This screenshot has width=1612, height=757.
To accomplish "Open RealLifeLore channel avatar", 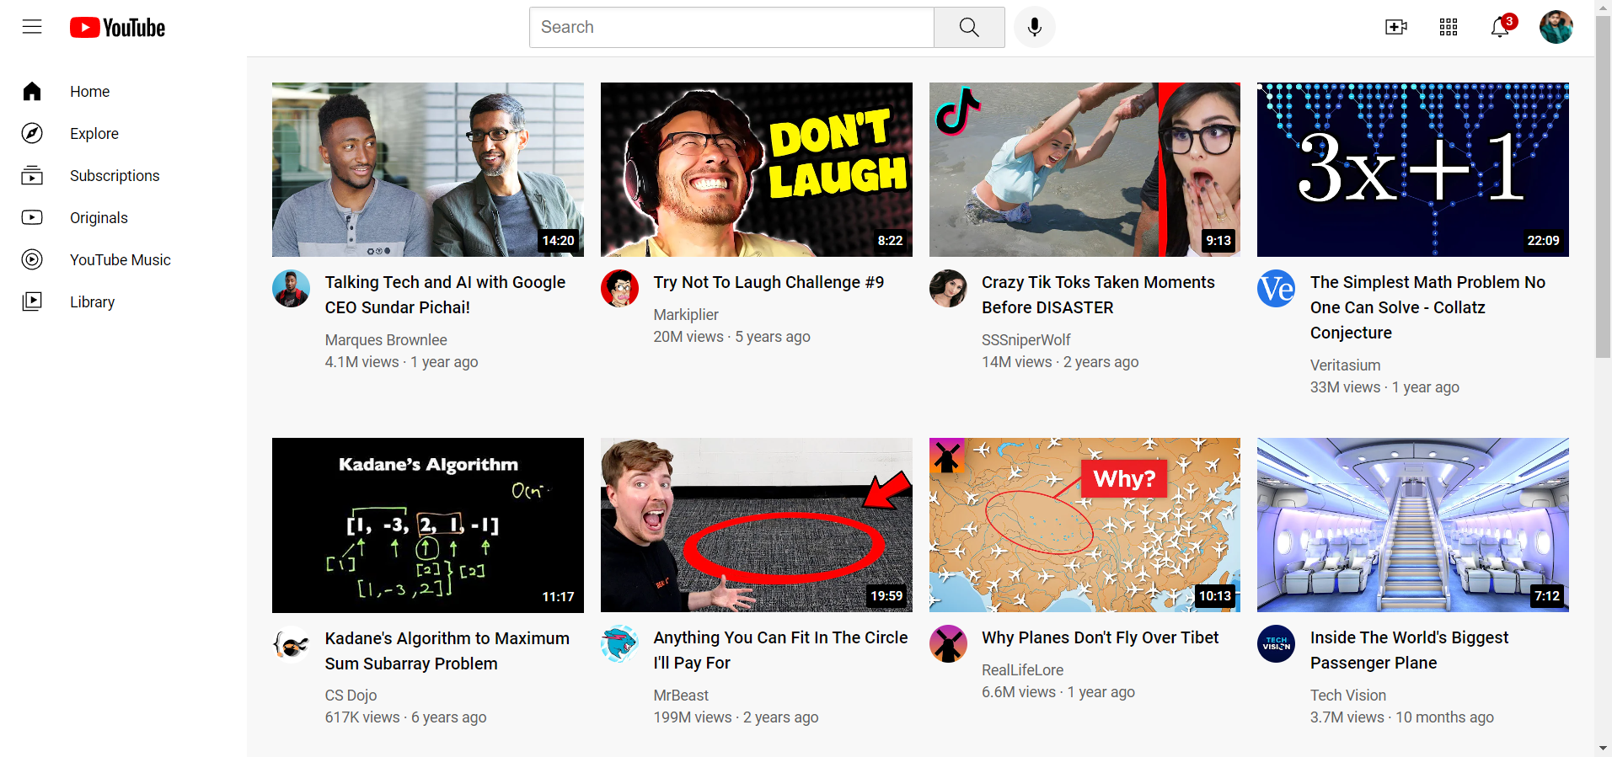I will pyautogui.click(x=948, y=644).
